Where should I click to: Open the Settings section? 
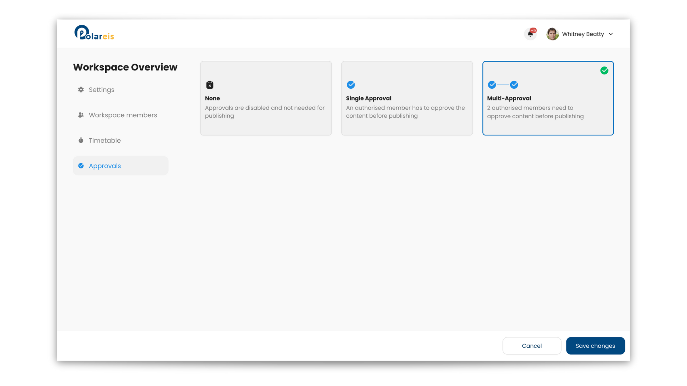(101, 90)
